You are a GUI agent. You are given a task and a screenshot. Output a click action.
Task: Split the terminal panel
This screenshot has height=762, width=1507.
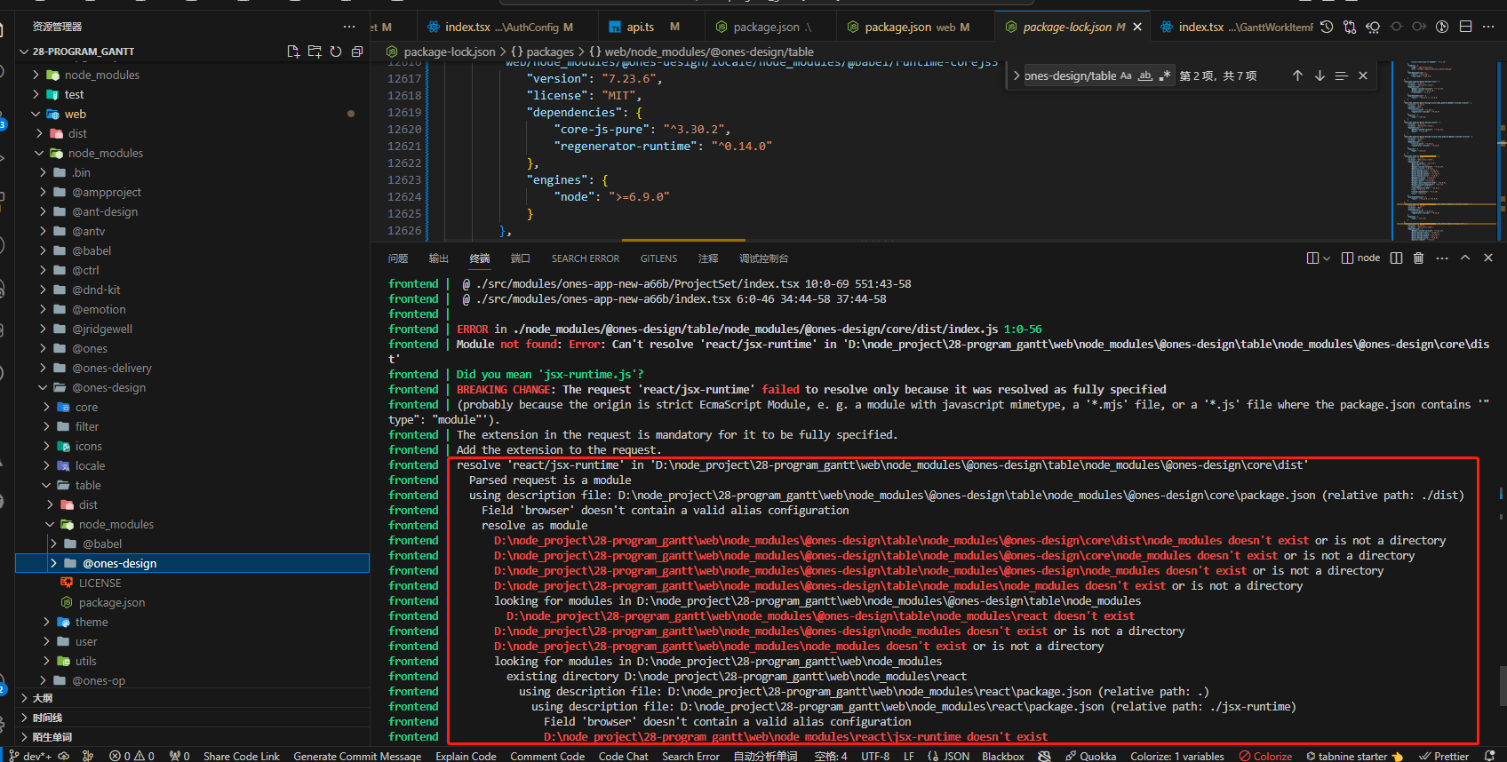click(x=1396, y=258)
